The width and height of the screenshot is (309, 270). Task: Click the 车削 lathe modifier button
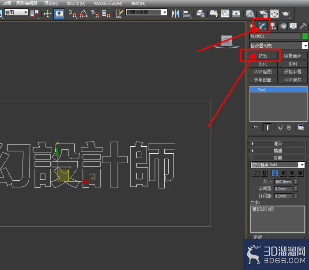(293, 64)
